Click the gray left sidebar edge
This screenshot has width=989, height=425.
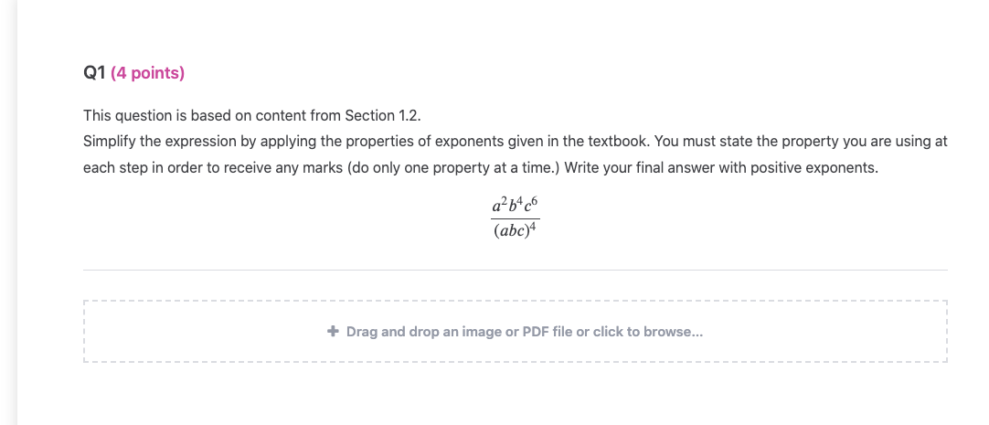point(8,212)
